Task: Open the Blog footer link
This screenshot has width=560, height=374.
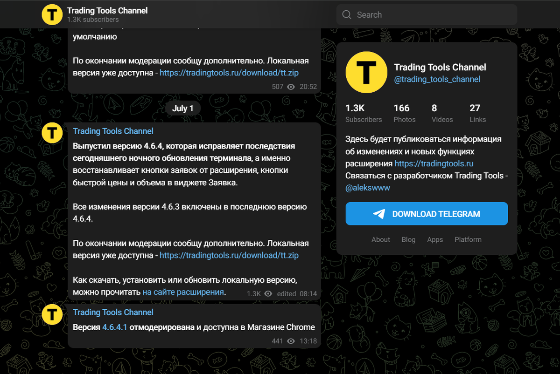Action: 408,239
